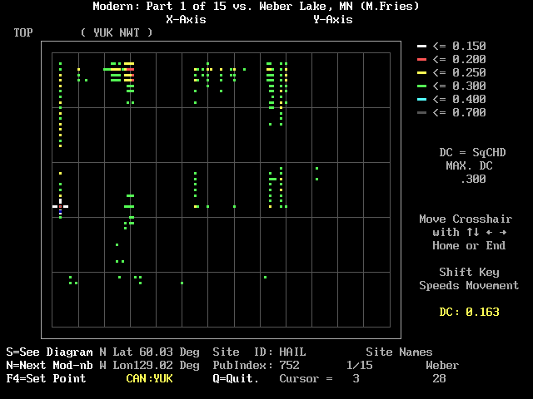Viewport: 533px width, 399px height.
Task: Click the S=See Diagram command
Action: point(49,352)
